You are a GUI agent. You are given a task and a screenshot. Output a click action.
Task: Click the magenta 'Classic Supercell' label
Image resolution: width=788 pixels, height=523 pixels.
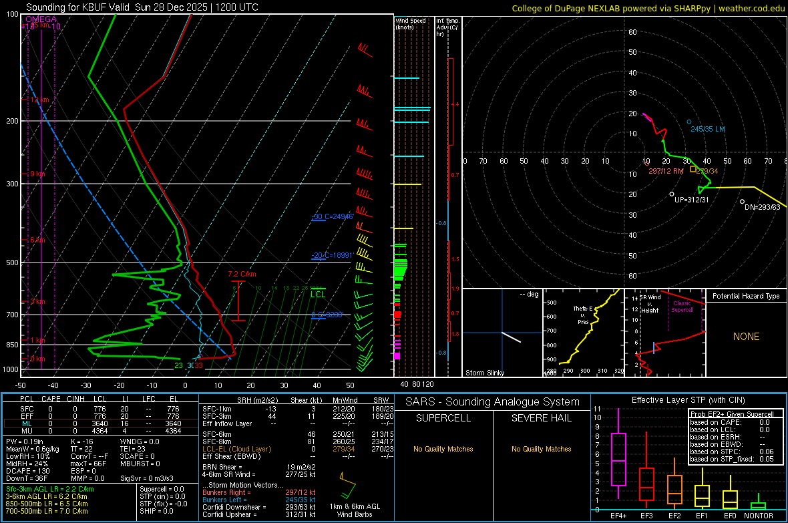(x=682, y=307)
